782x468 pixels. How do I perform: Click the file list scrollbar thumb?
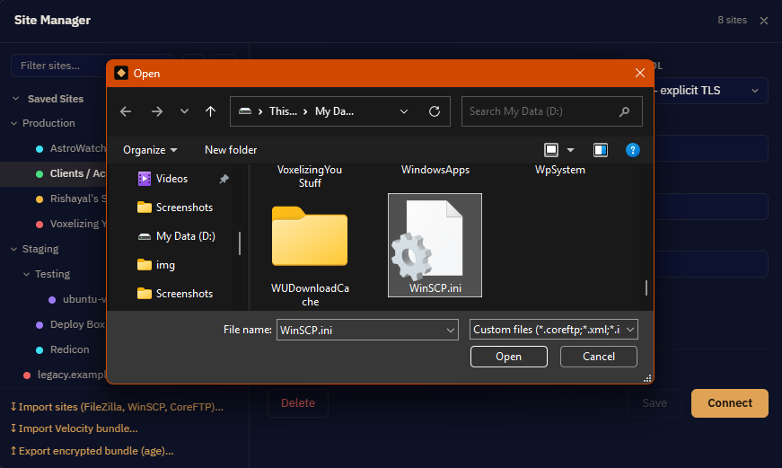coord(646,287)
